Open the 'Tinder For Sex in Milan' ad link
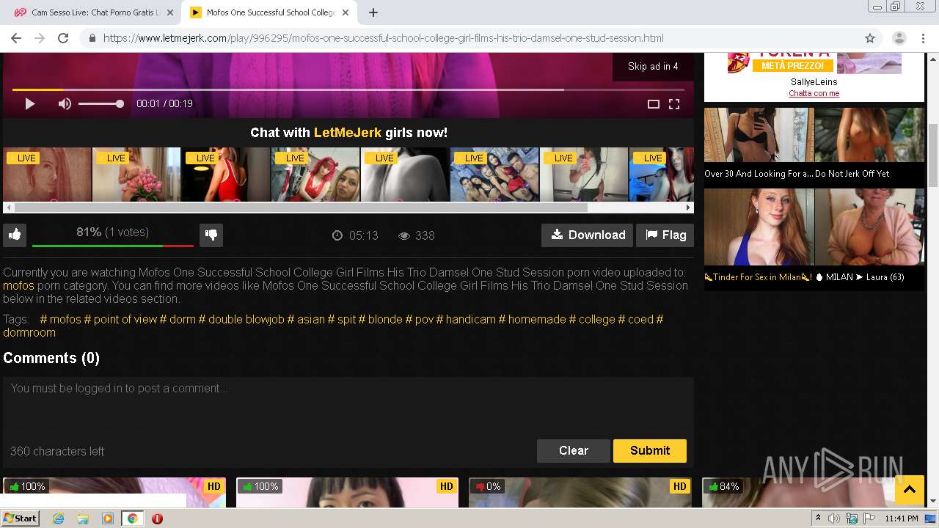 tap(759, 277)
